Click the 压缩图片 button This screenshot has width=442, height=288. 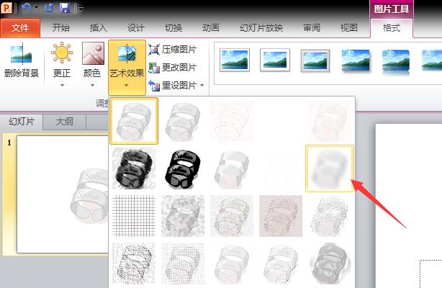(x=173, y=50)
